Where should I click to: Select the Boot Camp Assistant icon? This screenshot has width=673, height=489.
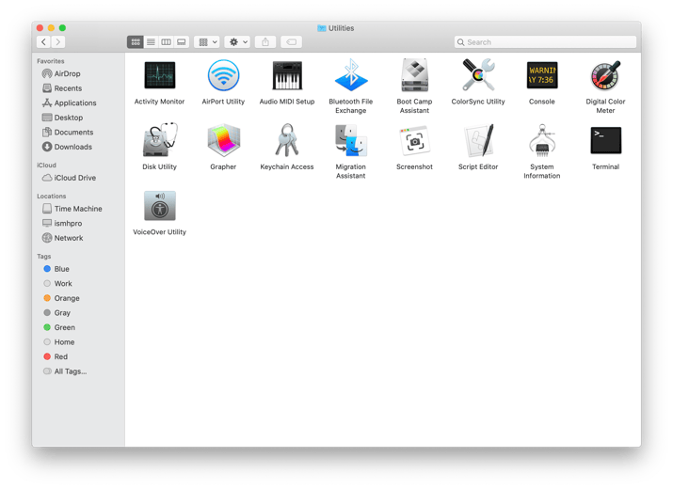pyautogui.click(x=414, y=75)
